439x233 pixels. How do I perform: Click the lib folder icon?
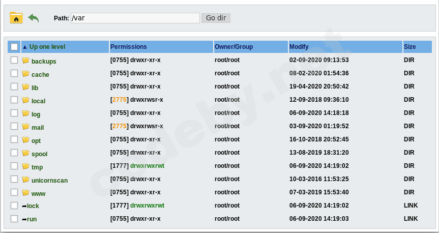[26, 86]
